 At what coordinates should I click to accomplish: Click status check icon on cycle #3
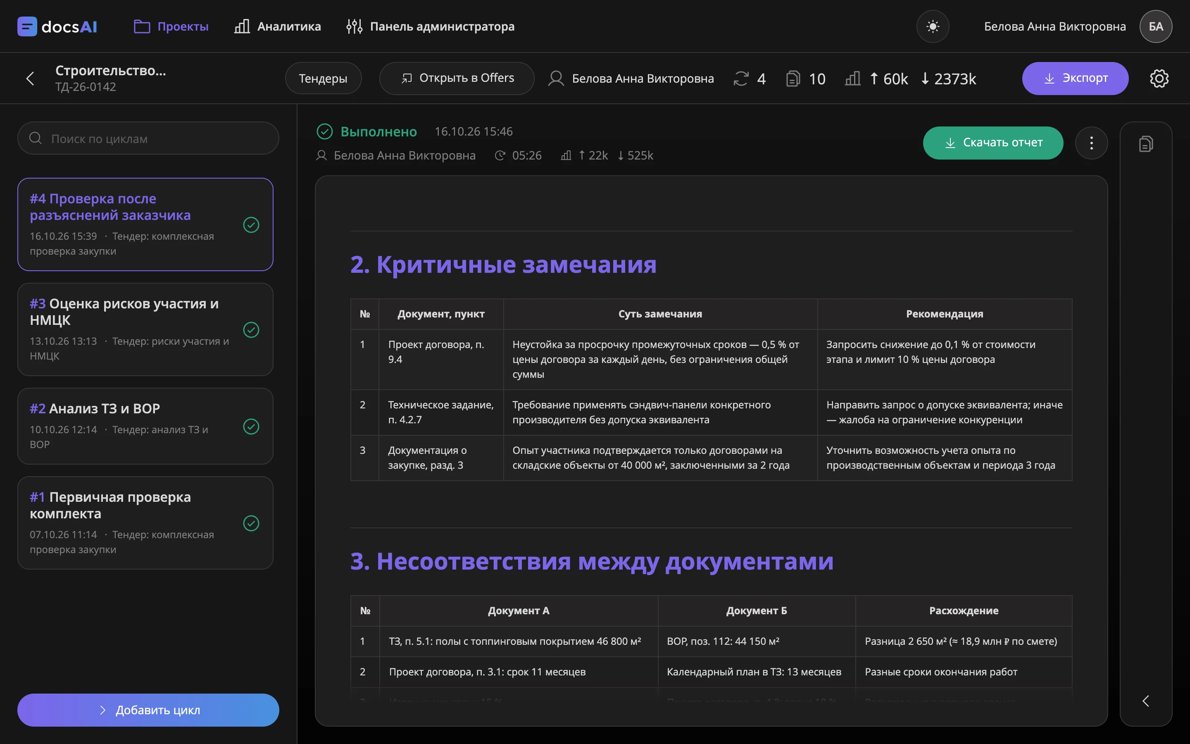click(251, 330)
